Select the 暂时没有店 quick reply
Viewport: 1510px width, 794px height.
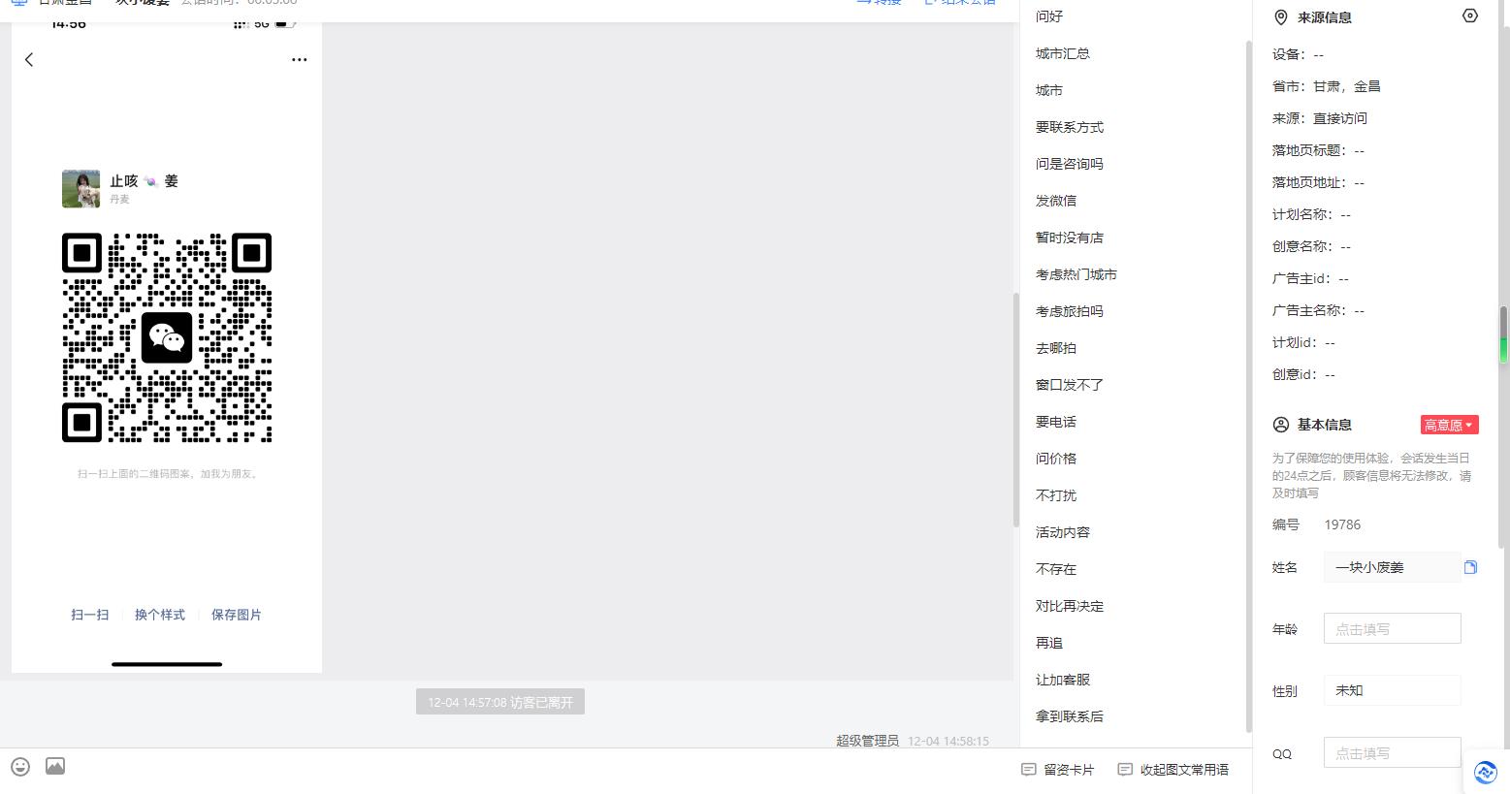(x=1070, y=238)
